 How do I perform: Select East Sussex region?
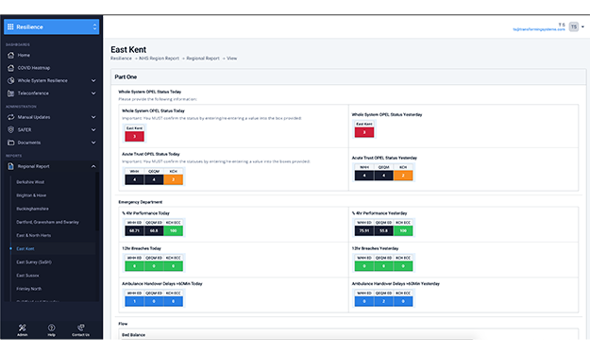pyautogui.click(x=27, y=276)
